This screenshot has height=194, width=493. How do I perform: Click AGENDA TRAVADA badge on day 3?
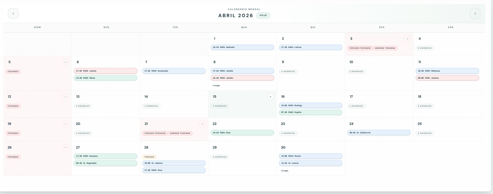click(385, 48)
